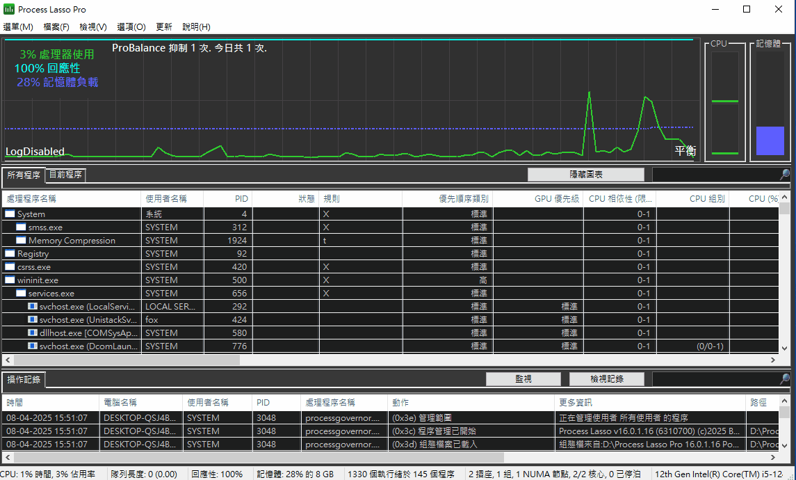Click the process list right scroll arrow
The width and height of the screenshot is (796, 480).
773,360
